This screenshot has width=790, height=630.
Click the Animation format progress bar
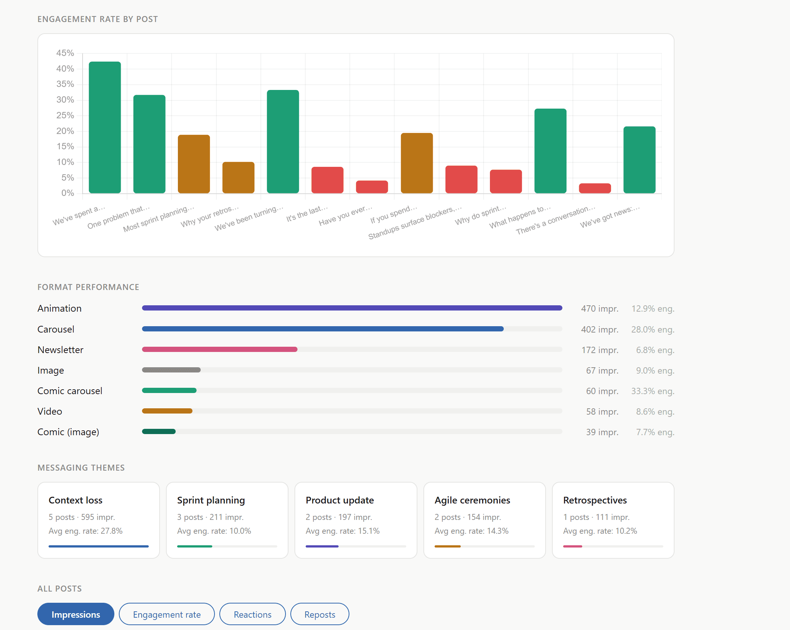tap(352, 308)
